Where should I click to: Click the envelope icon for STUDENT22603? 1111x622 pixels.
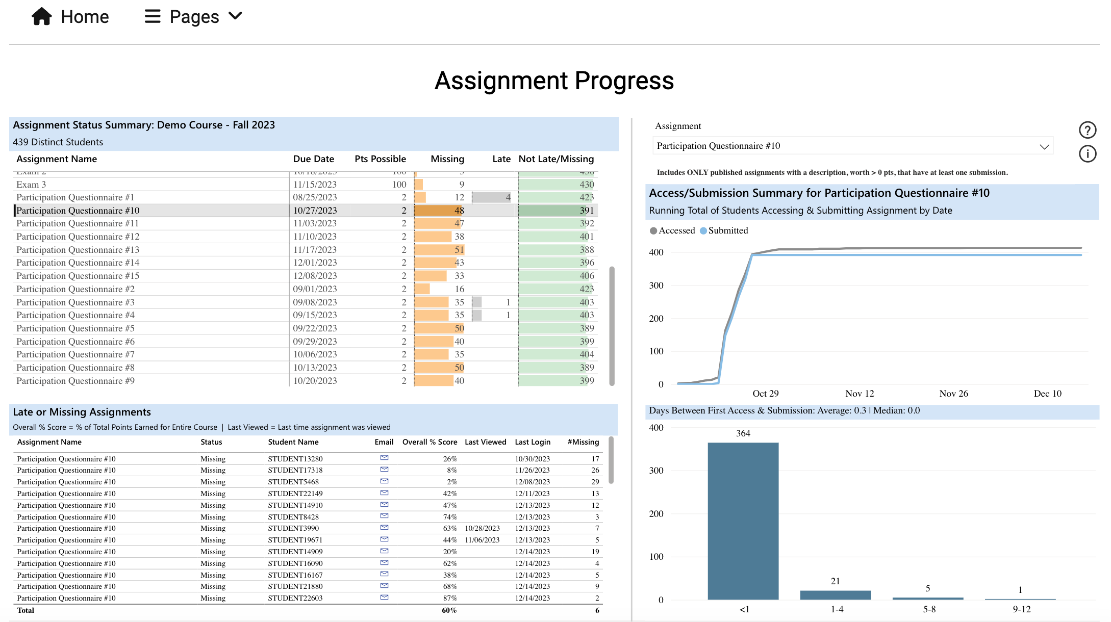tap(384, 597)
